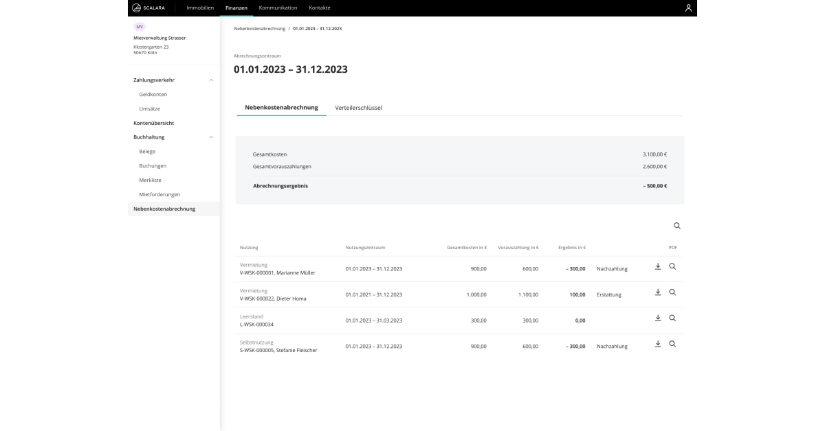Image resolution: width=825 pixels, height=431 pixels.
Task: Download PDF for Marianne Müller row
Action: pos(658,266)
